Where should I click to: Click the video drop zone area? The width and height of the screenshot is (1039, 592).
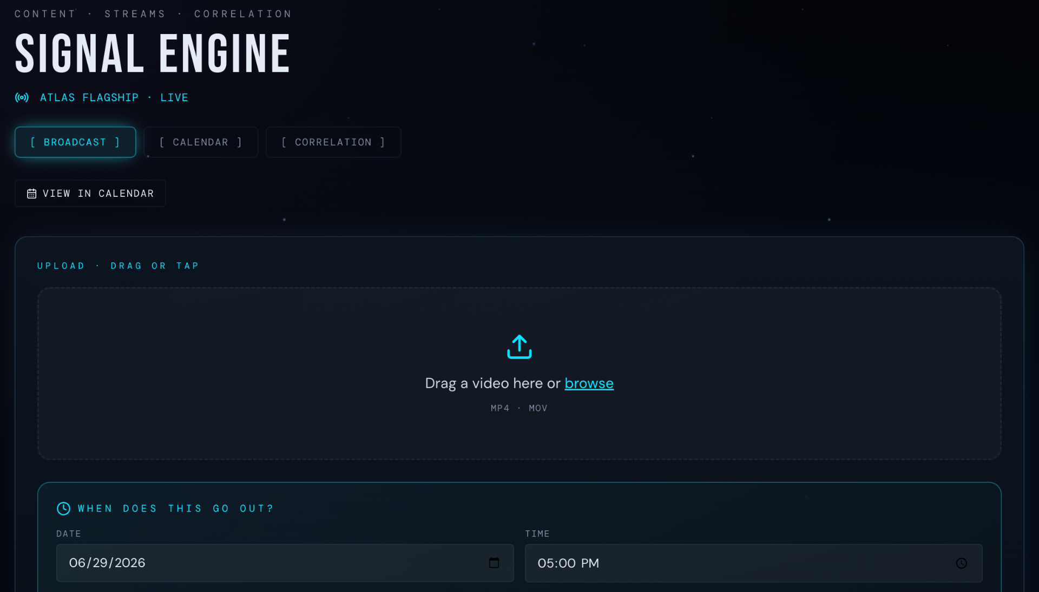tap(519, 374)
